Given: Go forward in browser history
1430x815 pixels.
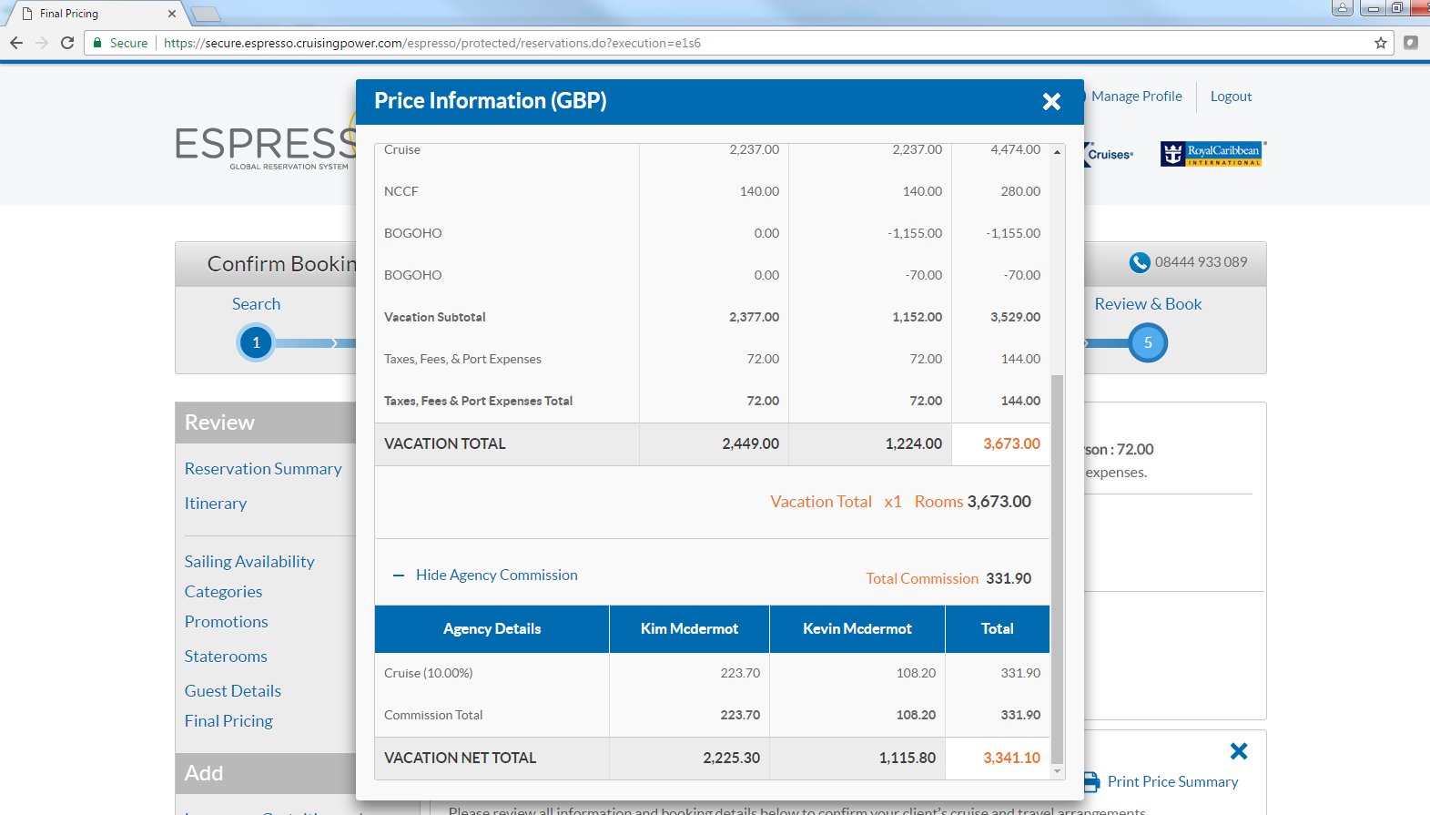Looking at the screenshot, I should [x=42, y=43].
